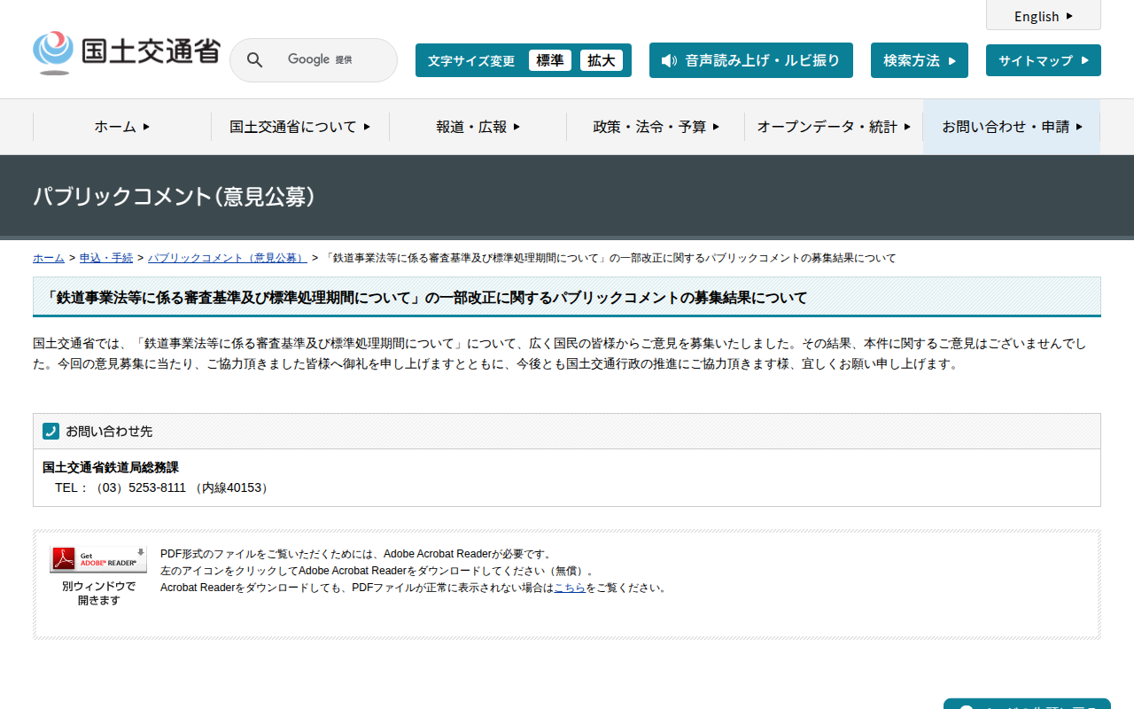
Task: Click the arrow icon next to English
Action: click(x=1069, y=16)
